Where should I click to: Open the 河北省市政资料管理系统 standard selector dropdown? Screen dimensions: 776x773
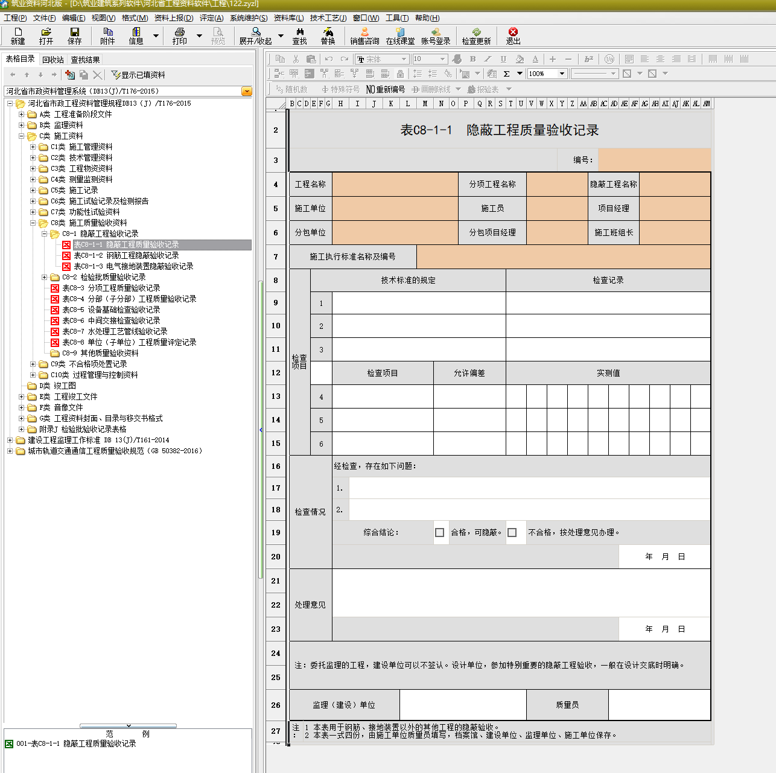pos(247,91)
